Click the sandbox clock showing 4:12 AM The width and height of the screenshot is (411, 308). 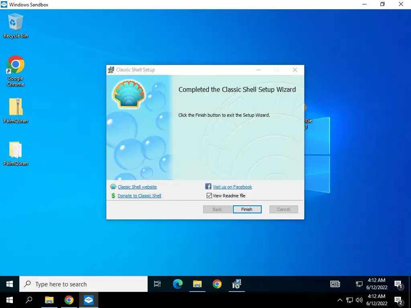pyautogui.click(x=376, y=280)
